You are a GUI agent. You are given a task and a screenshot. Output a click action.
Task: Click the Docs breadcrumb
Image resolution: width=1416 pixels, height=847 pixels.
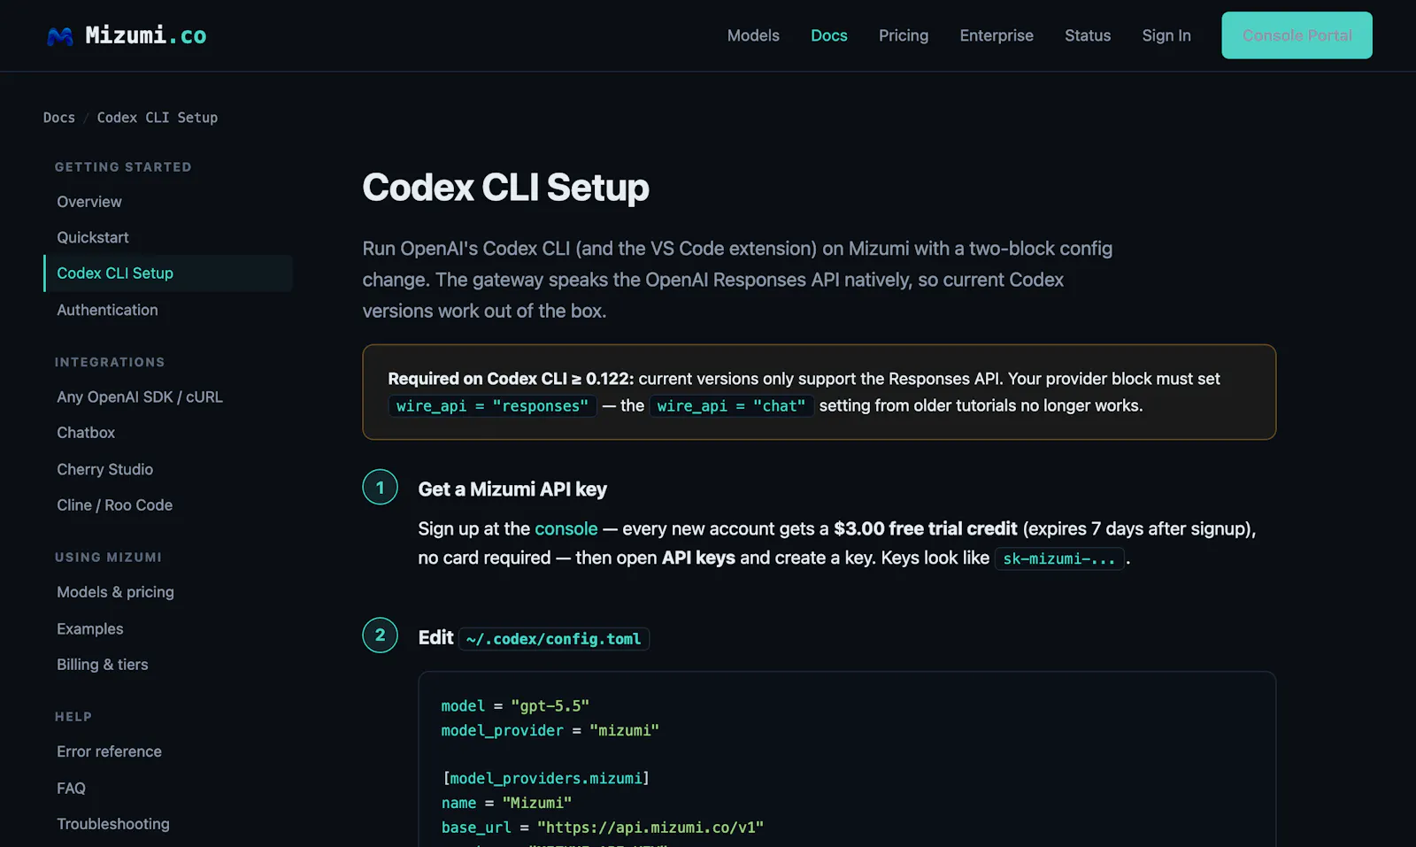click(x=59, y=118)
